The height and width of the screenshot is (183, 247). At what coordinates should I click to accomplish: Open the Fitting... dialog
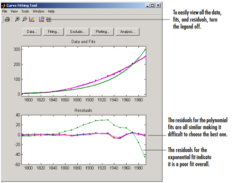(x=54, y=32)
